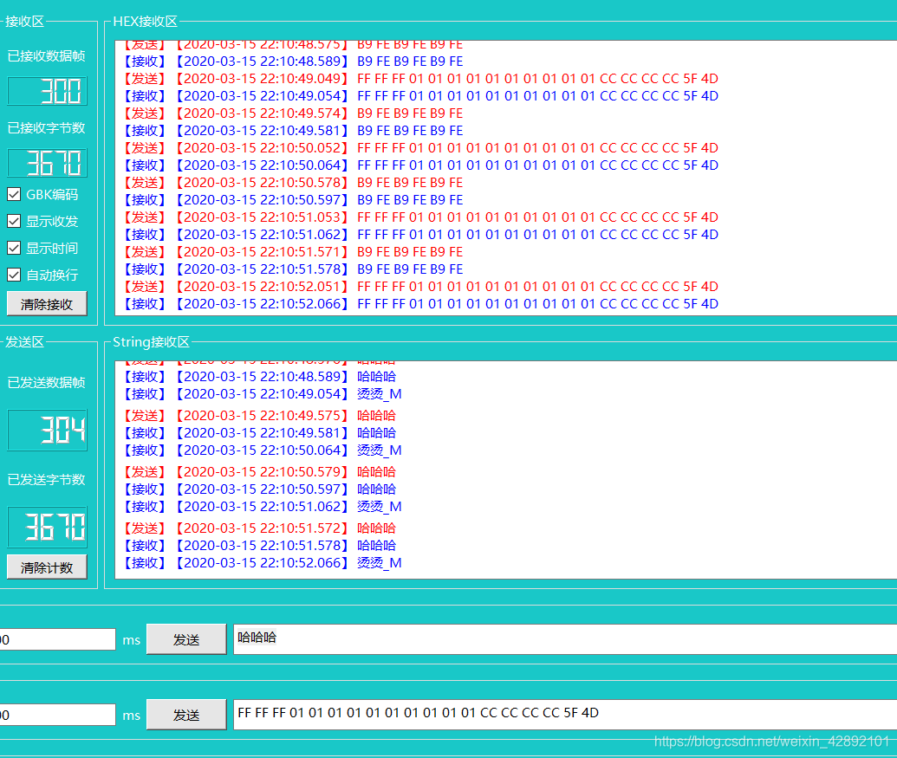897x758 pixels.
Task: Select HEX send line at 22:10:49.574
Action: pos(294,113)
